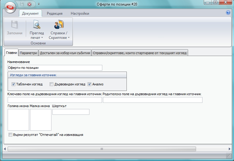The height and width of the screenshot is (161, 234).
Task: Click the window resize grip corner
Action: tap(229, 155)
